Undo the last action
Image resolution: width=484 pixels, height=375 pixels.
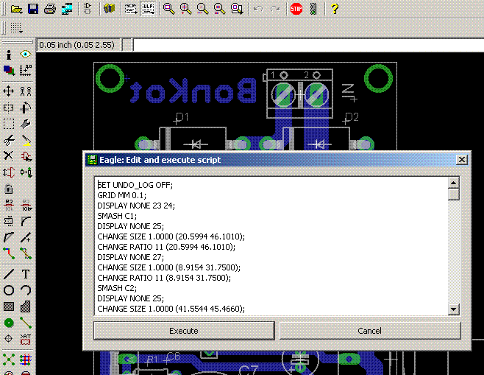(x=258, y=9)
